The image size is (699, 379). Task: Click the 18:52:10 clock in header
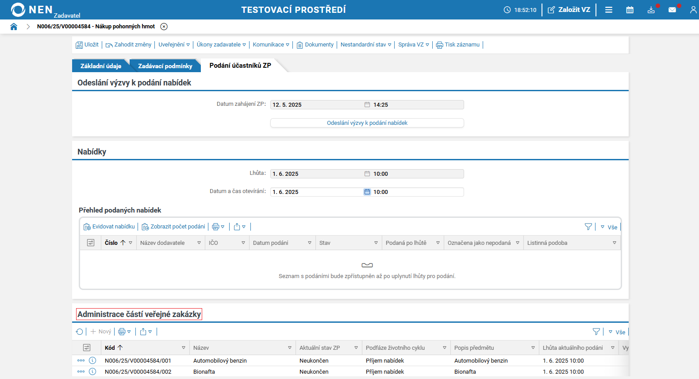[x=520, y=10]
